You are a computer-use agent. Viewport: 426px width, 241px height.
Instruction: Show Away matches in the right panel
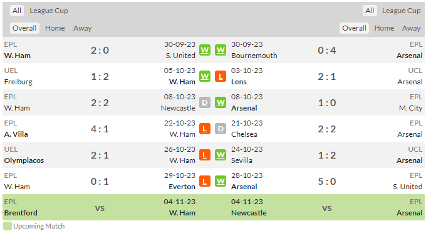pos(412,28)
